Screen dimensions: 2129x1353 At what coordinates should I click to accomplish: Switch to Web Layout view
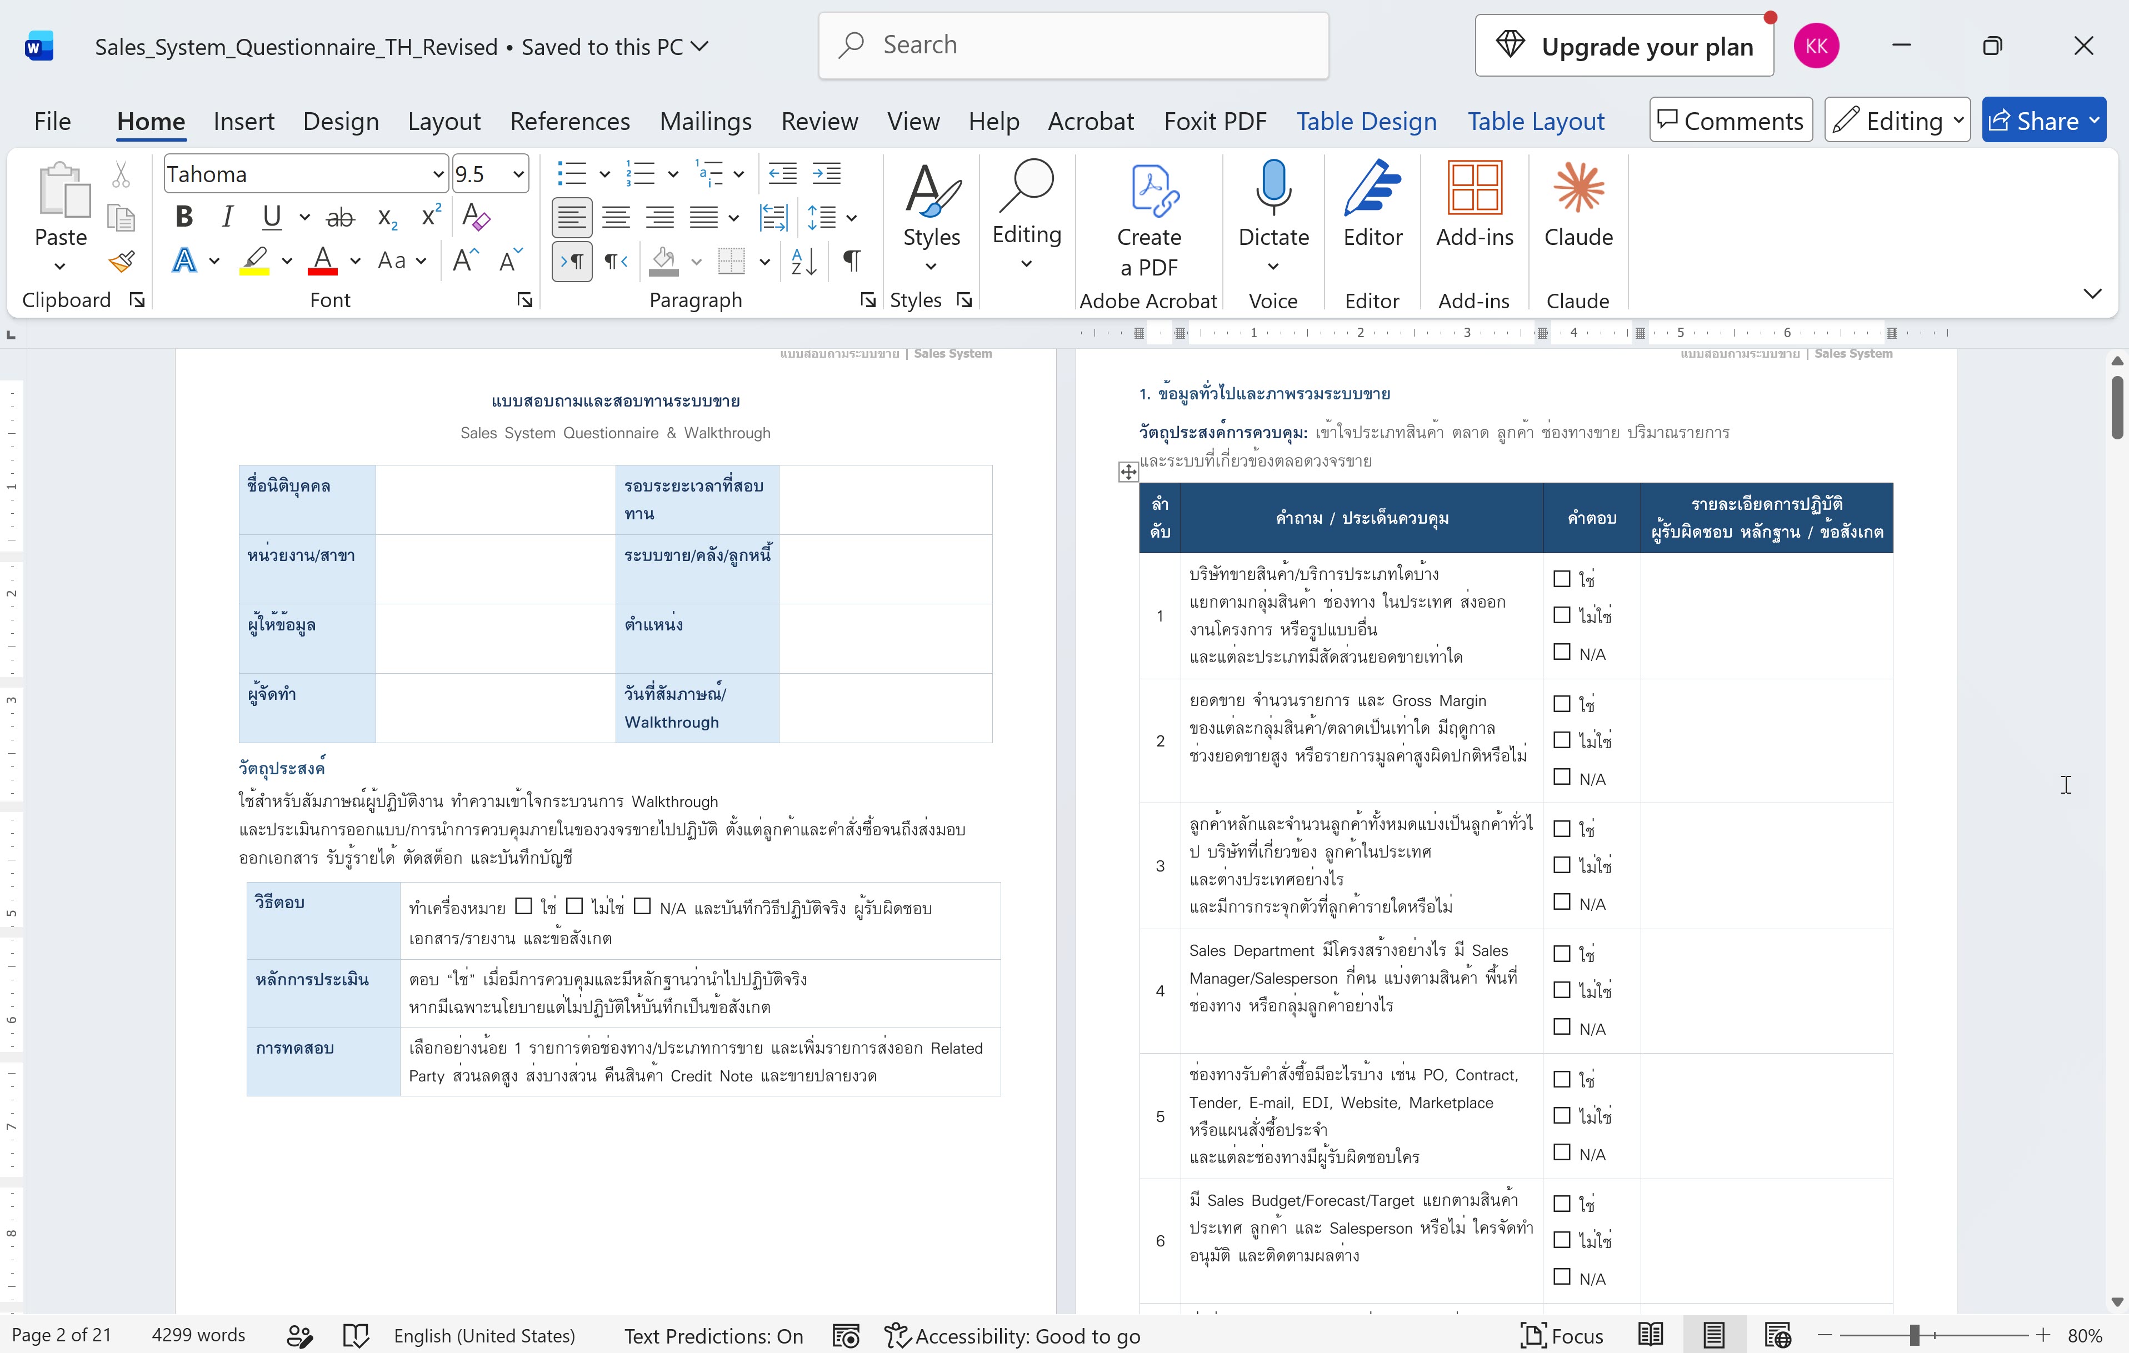[x=1777, y=1335]
